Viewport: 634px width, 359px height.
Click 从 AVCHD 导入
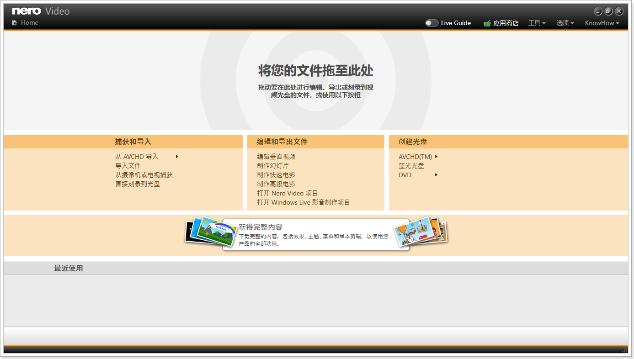pos(137,157)
